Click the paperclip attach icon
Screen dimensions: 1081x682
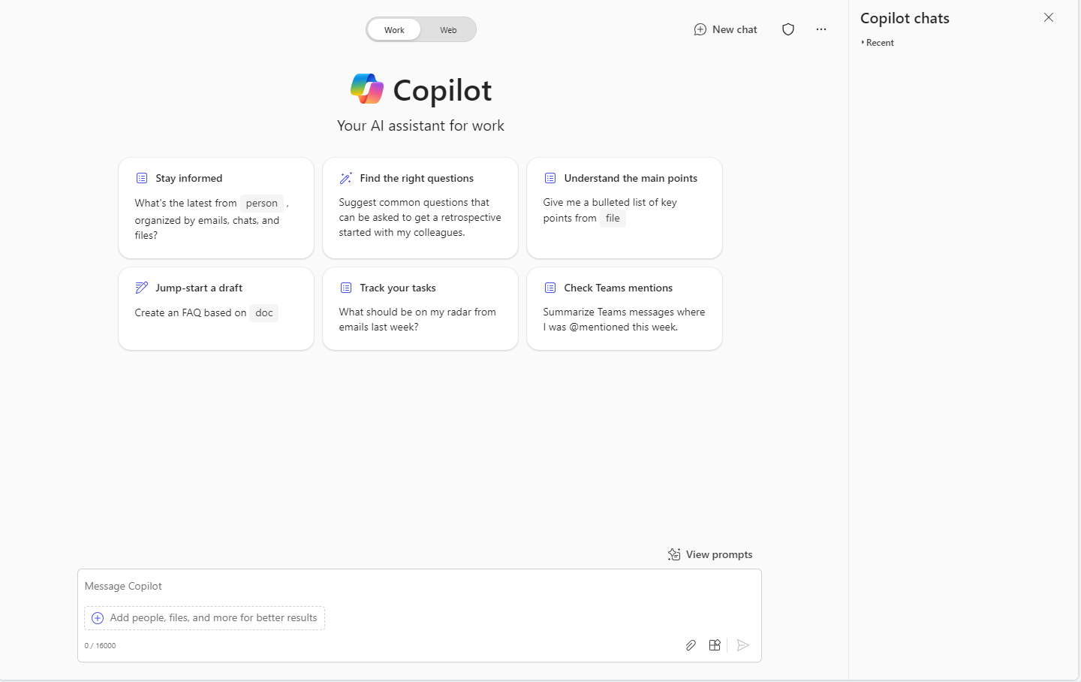[691, 645]
